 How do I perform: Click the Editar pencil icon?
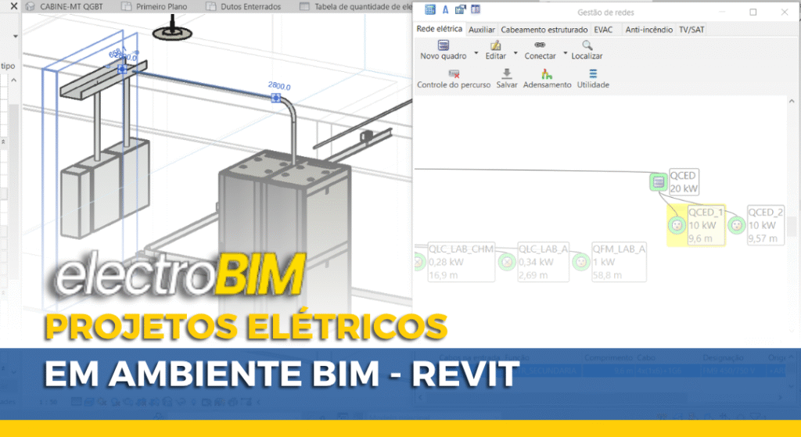tap(495, 45)
